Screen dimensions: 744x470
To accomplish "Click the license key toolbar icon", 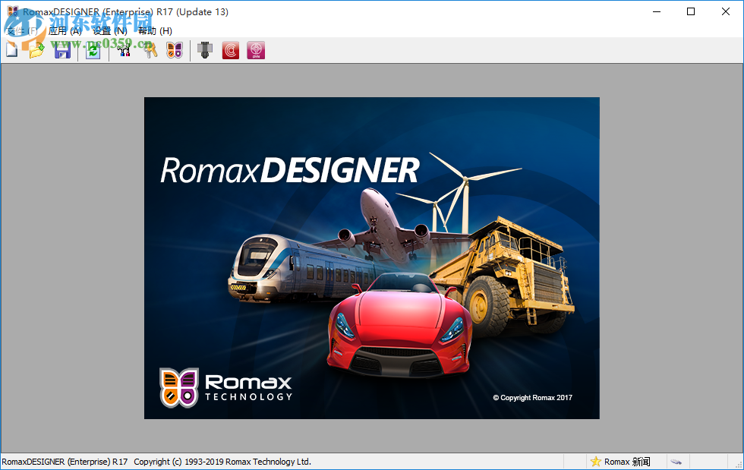I will (x=149, y=49).
